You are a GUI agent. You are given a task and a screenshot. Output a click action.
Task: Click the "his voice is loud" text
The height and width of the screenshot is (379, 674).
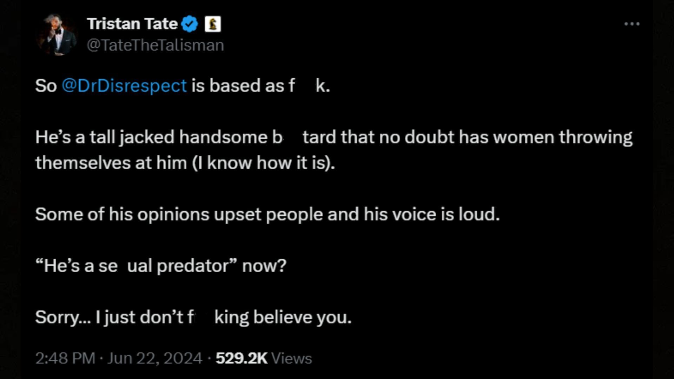point(431,214)
